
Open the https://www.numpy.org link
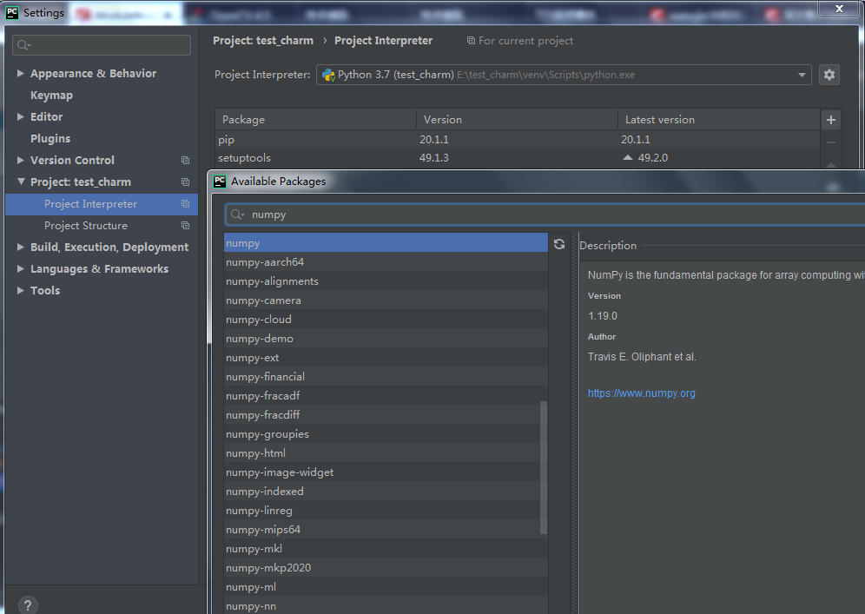coord(641,393)
